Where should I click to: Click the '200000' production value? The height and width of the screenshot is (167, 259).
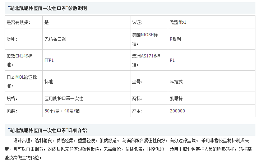coord(177,111)
